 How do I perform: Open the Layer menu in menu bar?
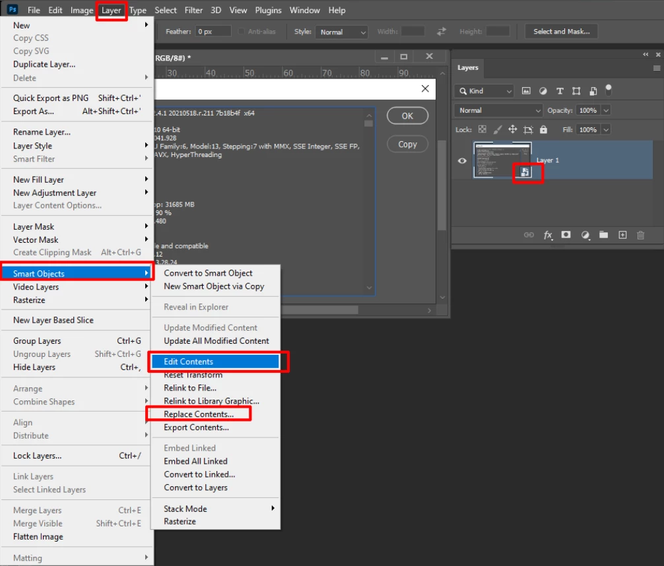[111, 10]
